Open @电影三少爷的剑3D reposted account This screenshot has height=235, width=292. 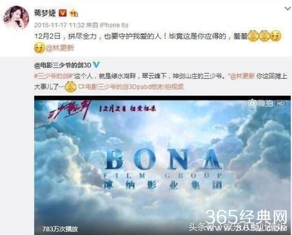[63, 65]
